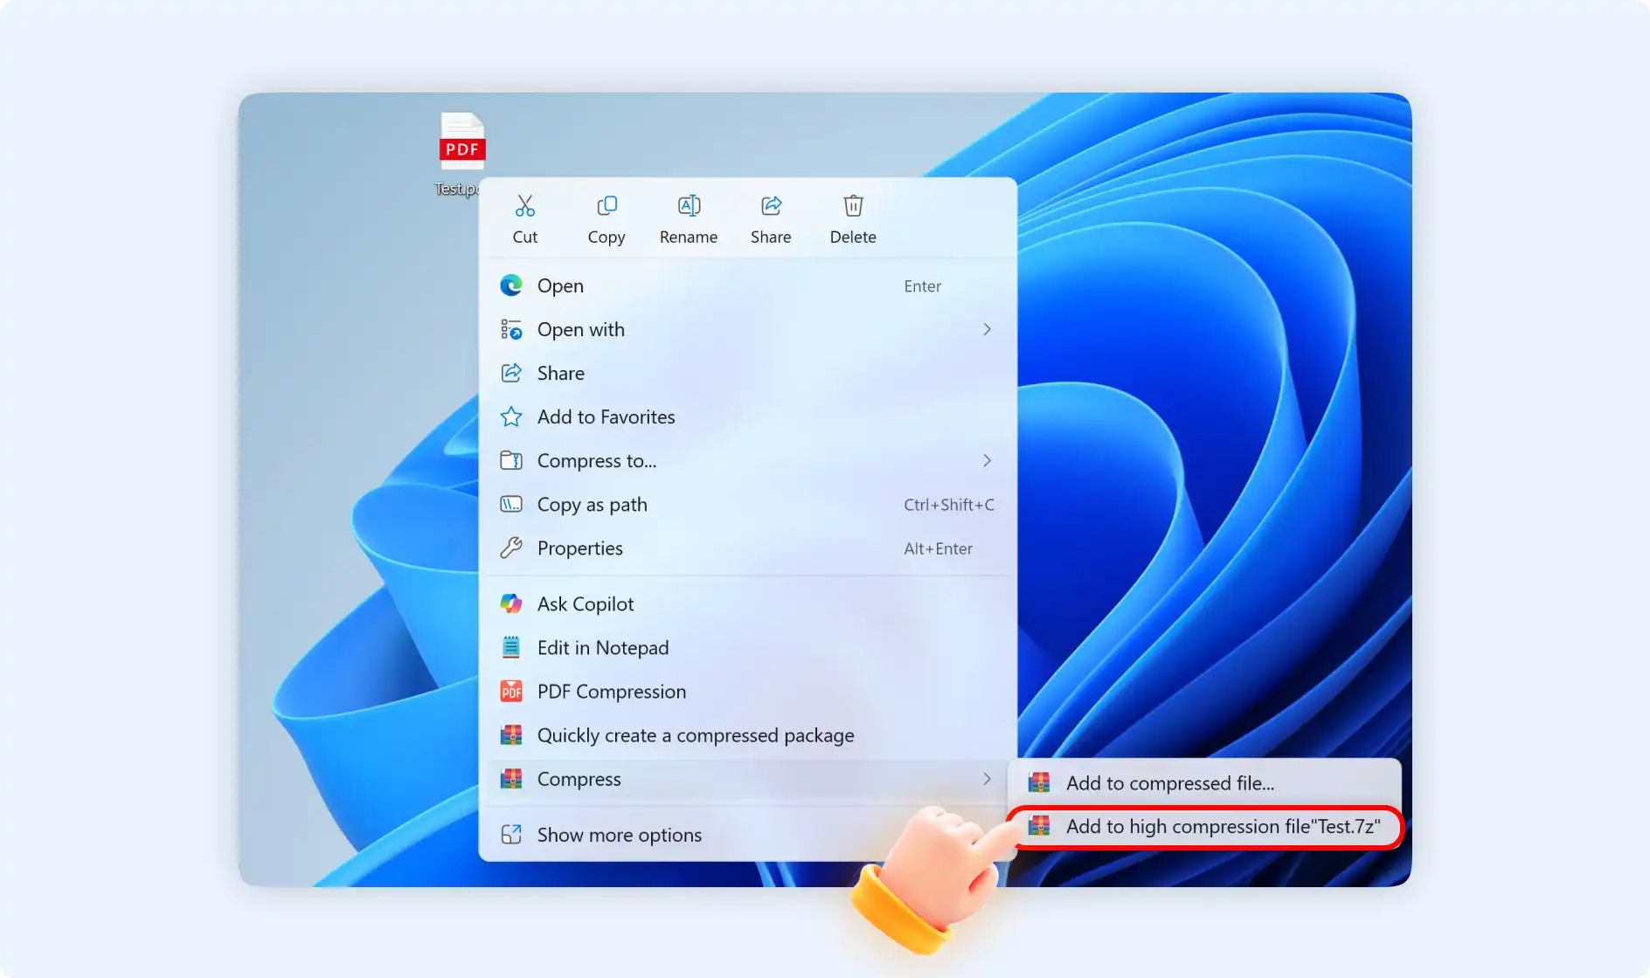Image resolution: width=1650 pixels, height=978 pixels.
Task: Click the Cut label text
Action: [x=524, y=237]
